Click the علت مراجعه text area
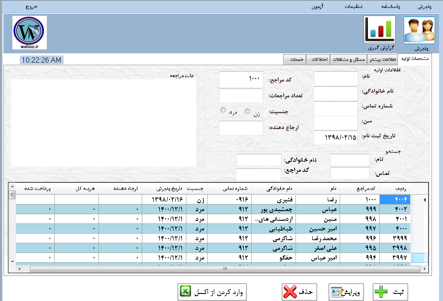 click(x=104, y=123)
